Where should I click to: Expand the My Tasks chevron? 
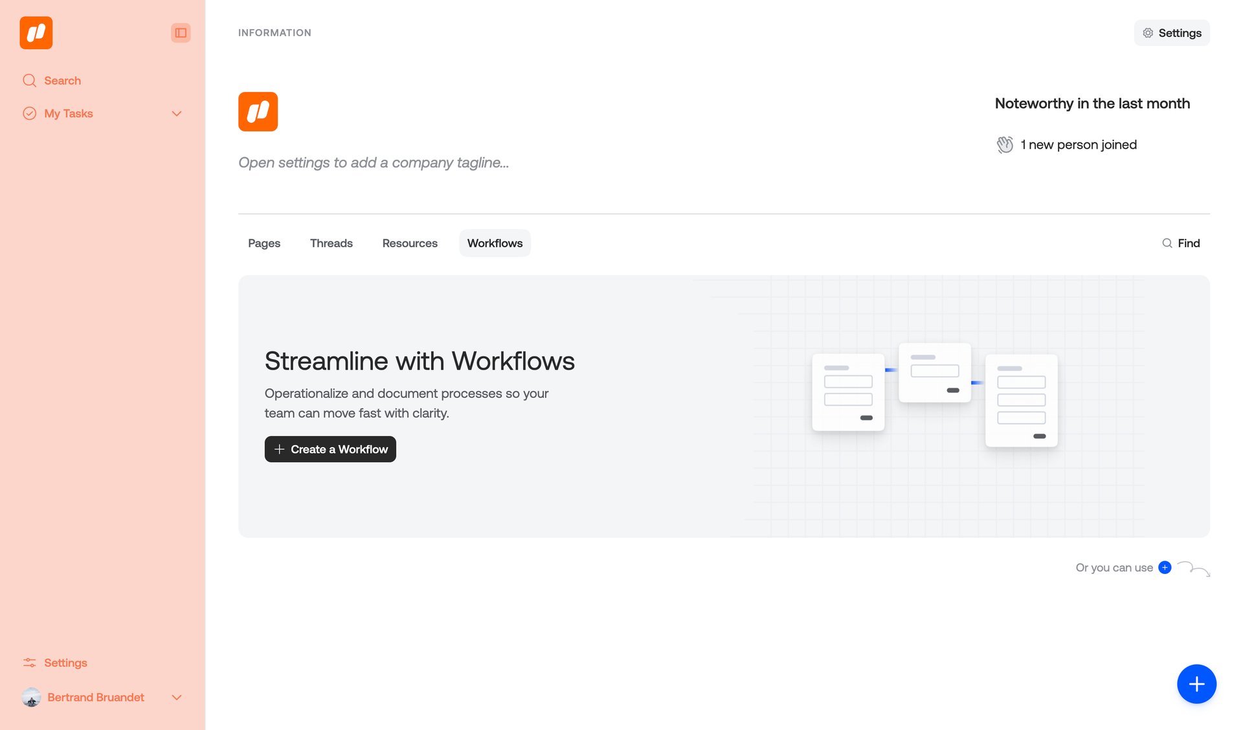[177, 114]
